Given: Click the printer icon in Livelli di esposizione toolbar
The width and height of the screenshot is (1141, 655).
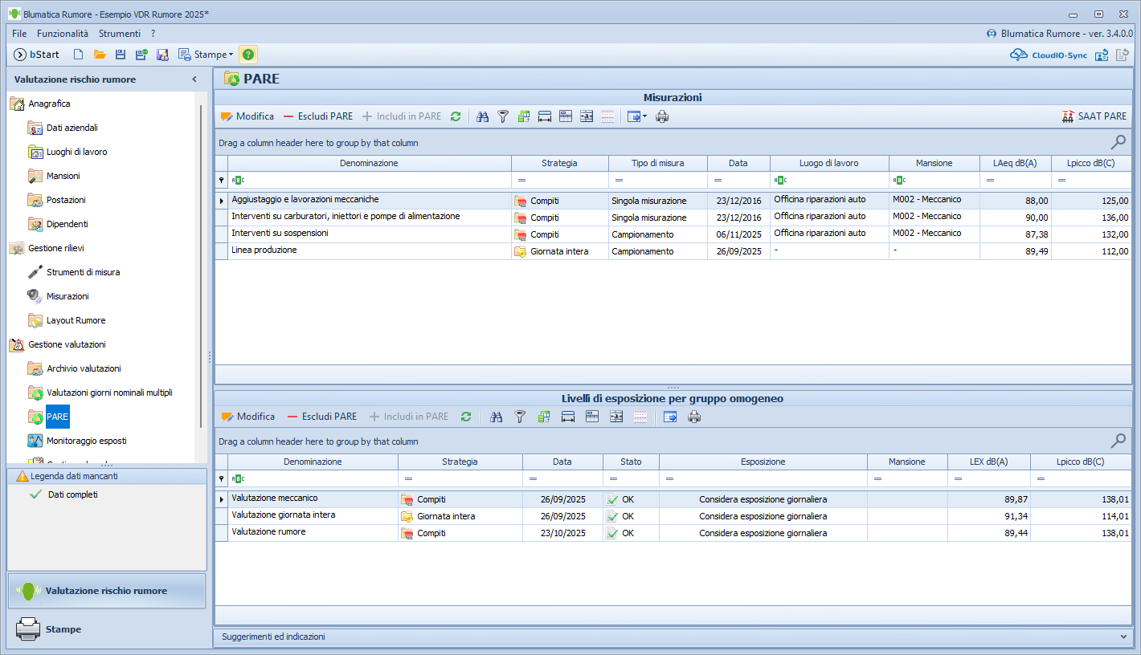Looking at the screenshot, I should click(x=694, y=417).
